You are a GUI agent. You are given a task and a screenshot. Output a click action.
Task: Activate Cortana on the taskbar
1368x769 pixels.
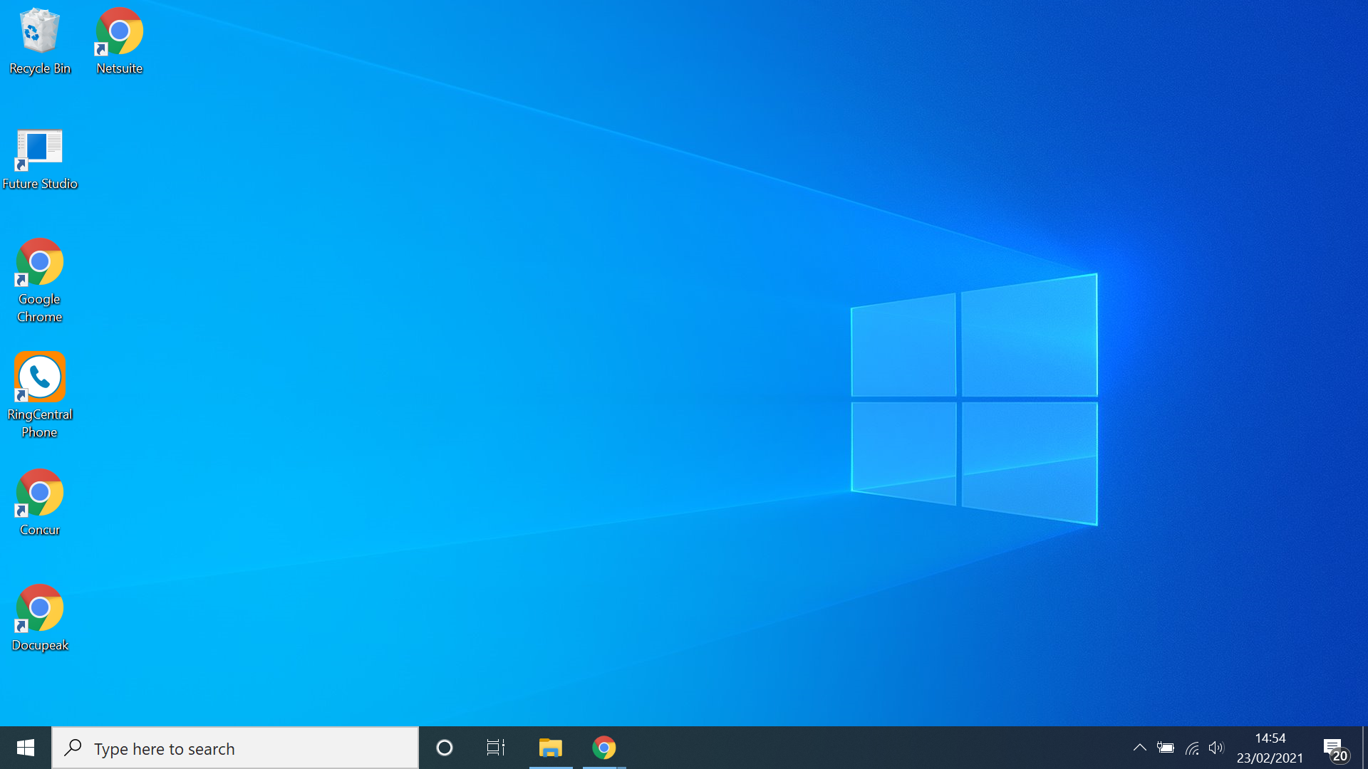[x=444, y=748]
